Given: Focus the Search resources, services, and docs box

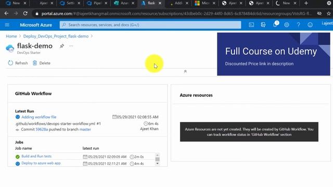Looking at the screenshot, I should [x=150, y=25].
